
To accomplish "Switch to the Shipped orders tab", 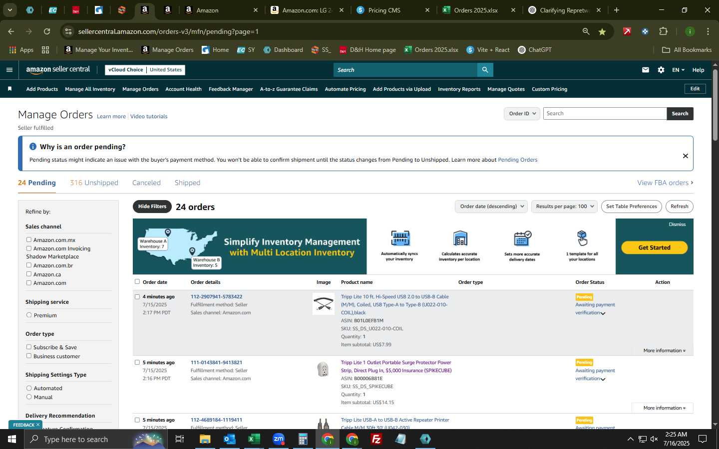I will (x=187, y=183).
